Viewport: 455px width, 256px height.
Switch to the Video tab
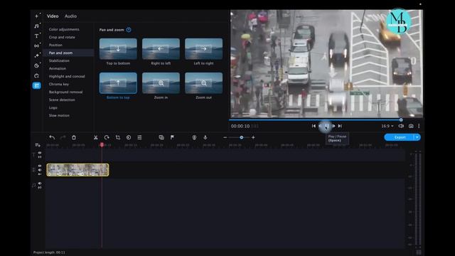[x=53, y=16]
